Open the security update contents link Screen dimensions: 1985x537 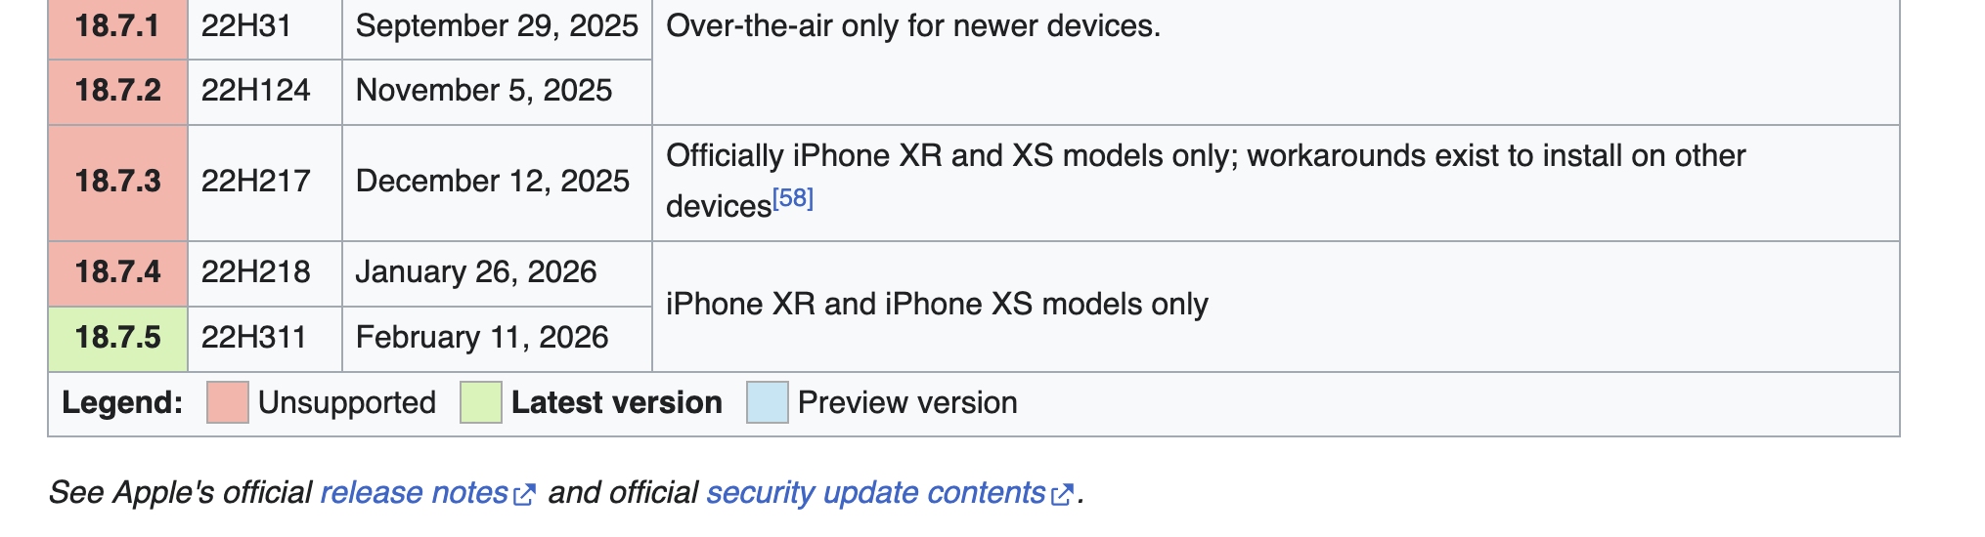[x=875, y=493]
